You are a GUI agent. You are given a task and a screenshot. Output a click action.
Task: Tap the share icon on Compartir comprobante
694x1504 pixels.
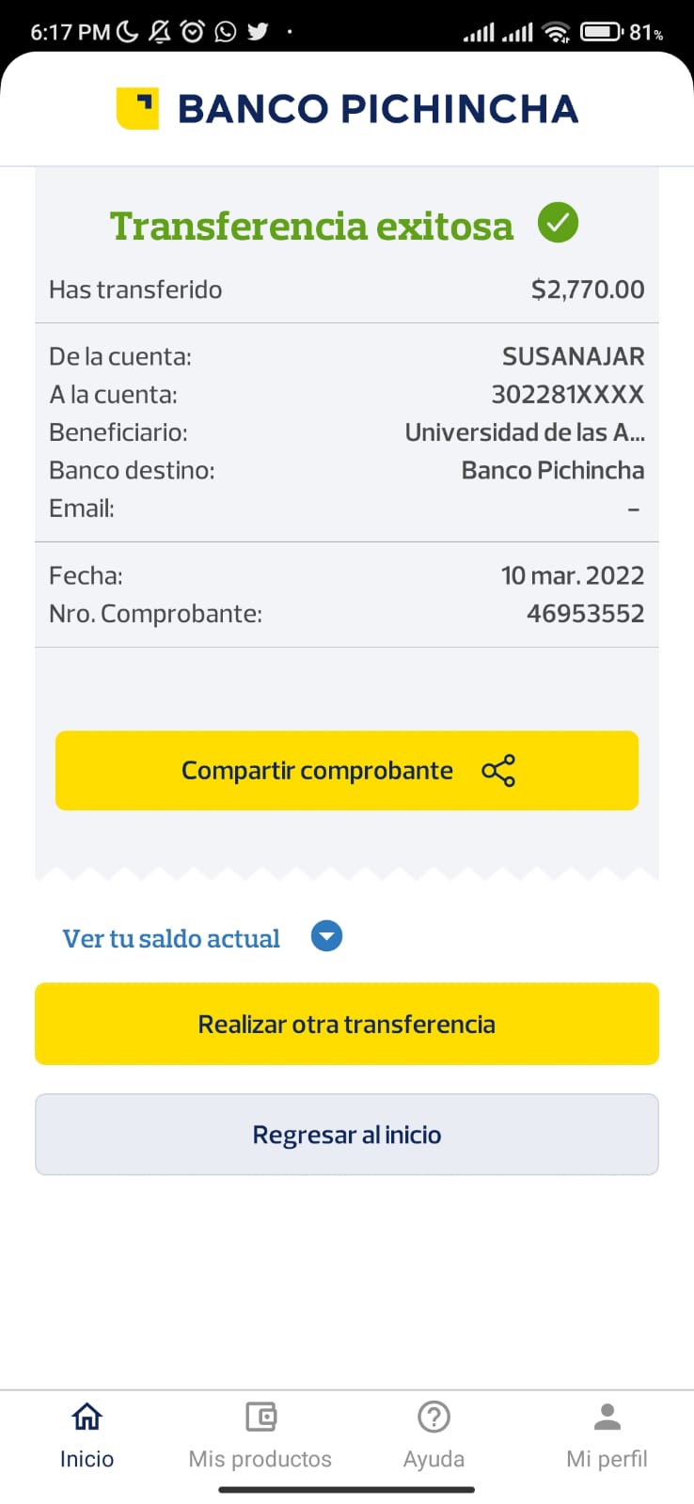[498, 771]
